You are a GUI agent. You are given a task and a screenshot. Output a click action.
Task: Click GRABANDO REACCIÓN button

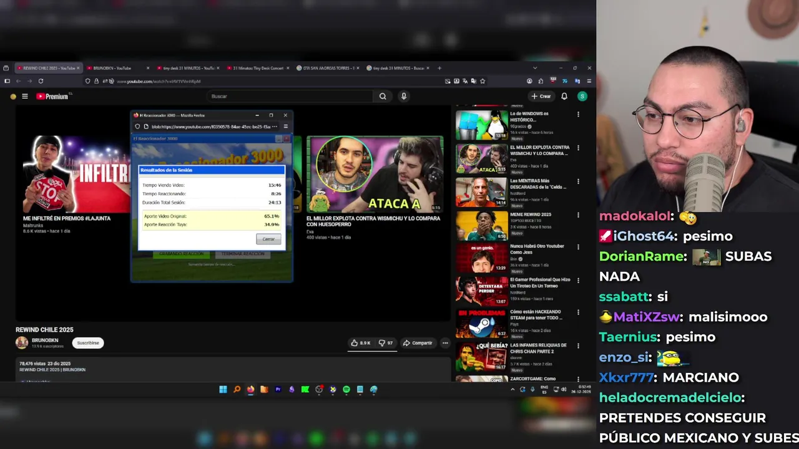(x=181, y=254)
